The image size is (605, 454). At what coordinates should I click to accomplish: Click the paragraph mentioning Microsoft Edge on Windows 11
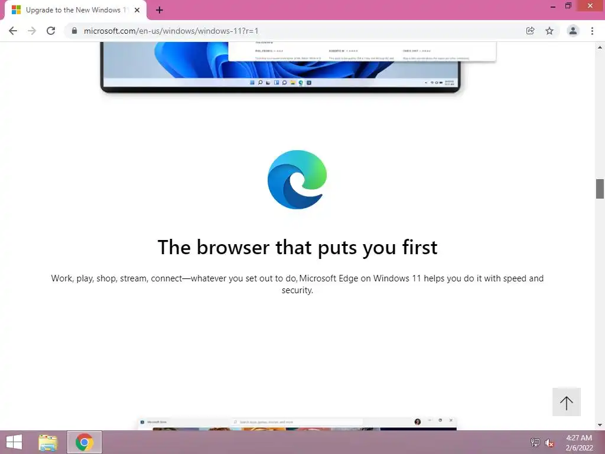coord(297,284)
